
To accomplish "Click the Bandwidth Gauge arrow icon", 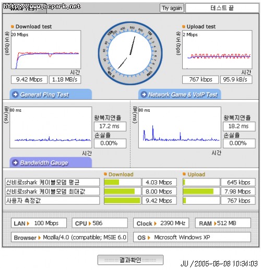I will (16, 162).
